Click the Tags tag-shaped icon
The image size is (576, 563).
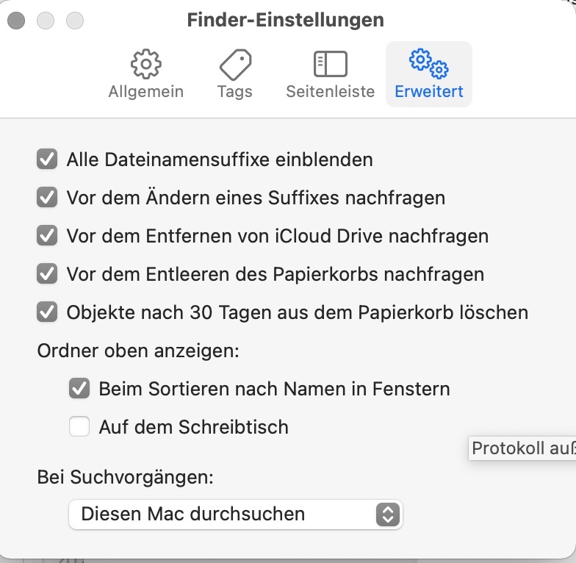pos(234,65)
